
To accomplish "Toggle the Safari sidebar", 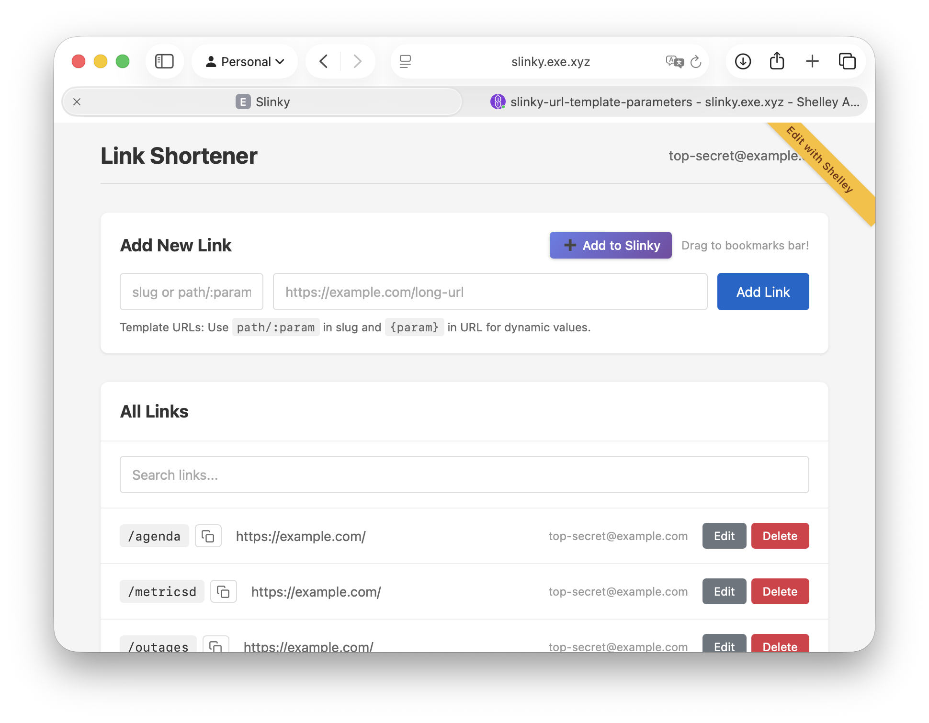I will point(164,61).
